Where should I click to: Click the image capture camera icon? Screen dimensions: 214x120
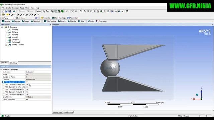pyautogui.click(x=14, y=11)
